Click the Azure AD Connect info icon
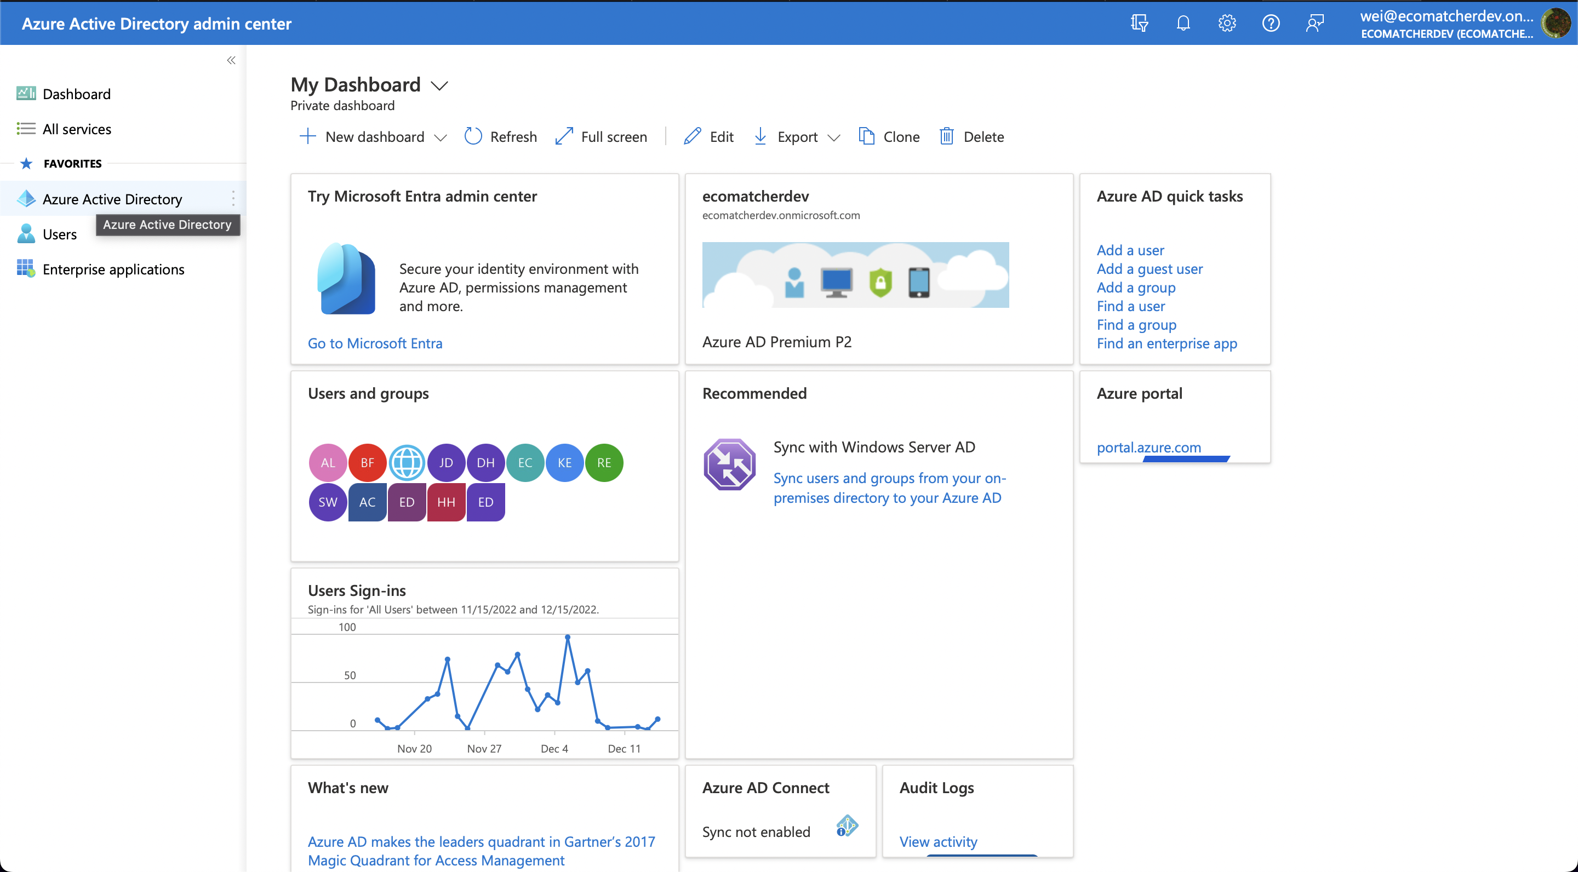 847,826
